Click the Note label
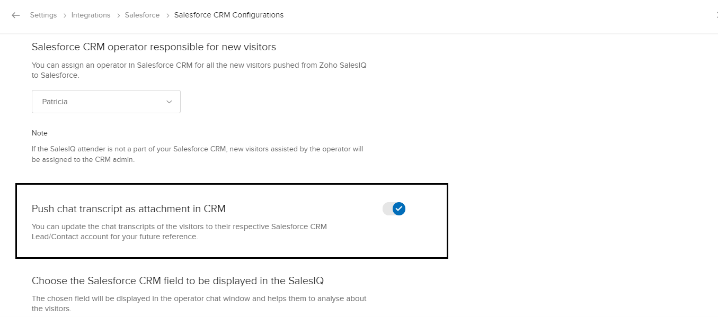This screenshot has height=317, width=718. [x=39, y=133]
